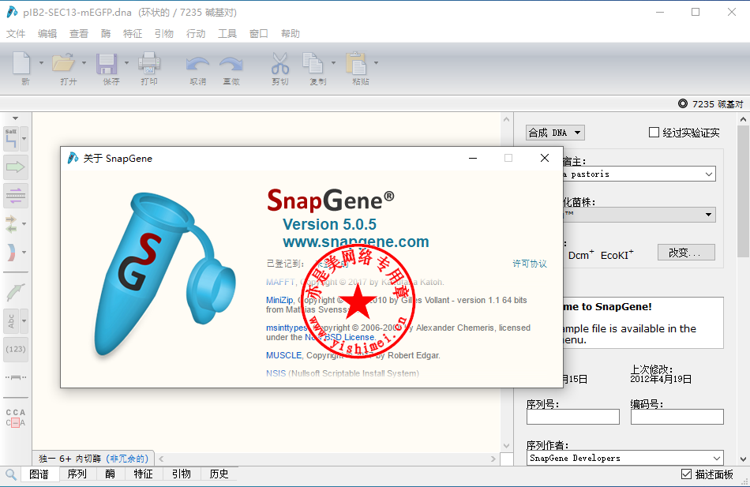Click the magnifier search icon
This screenshot has height=487, width=750.
point(11,474)
